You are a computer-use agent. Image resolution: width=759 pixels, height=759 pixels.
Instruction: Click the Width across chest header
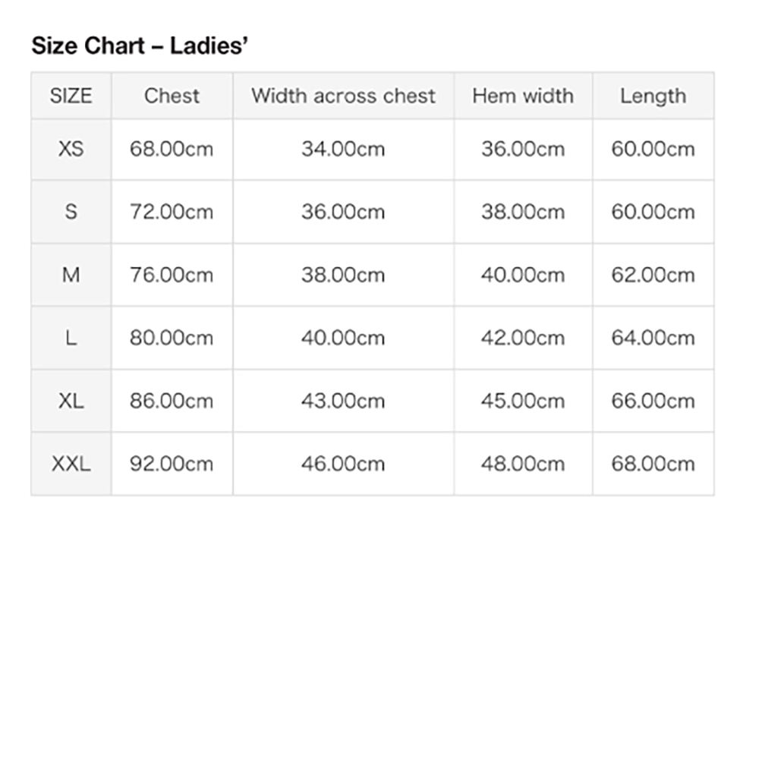point(343,96)
